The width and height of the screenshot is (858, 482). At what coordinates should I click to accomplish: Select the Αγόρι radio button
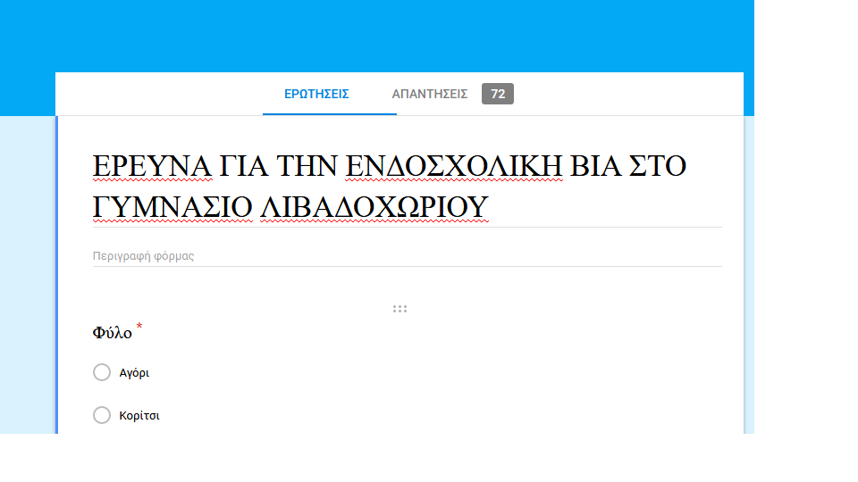coord(102,372)
